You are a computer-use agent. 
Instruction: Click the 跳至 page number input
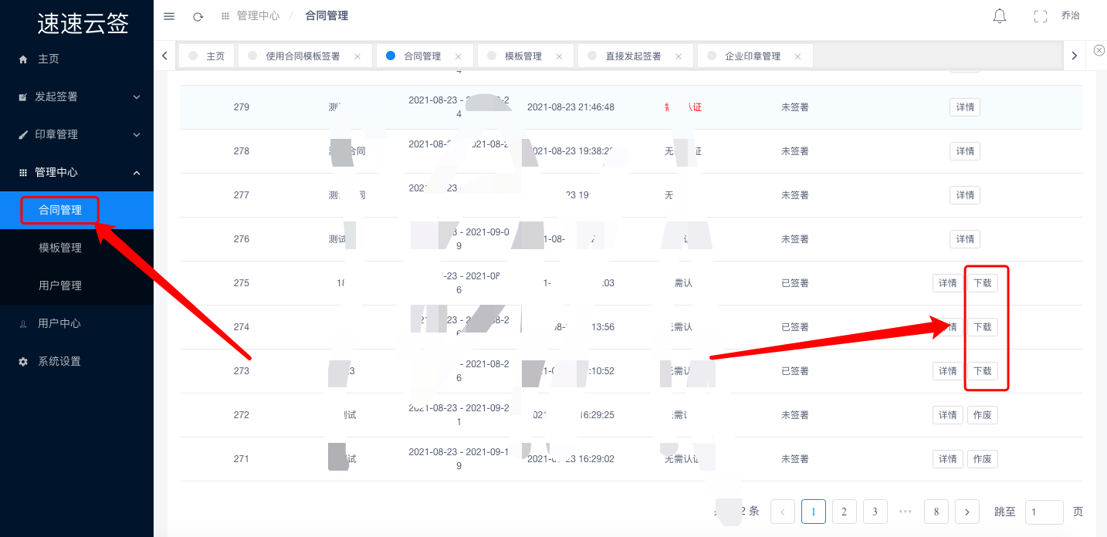1044,512
